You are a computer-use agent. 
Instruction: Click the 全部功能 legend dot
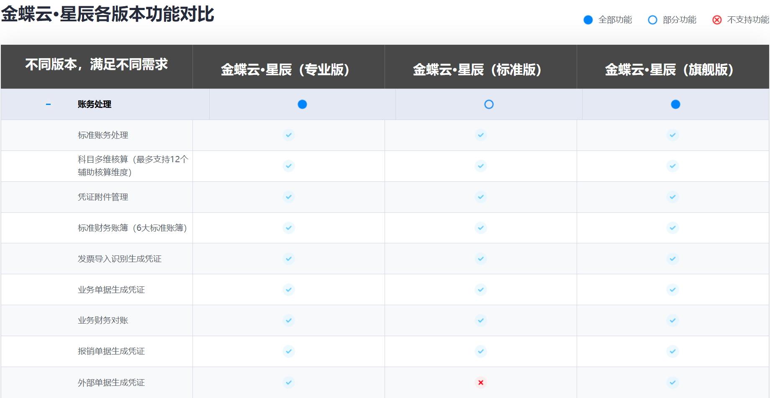(588, 20)
